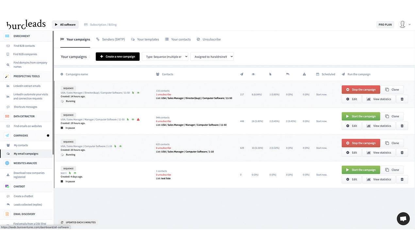
Task: View statistics for the test 1 campaign
Action: pos(379,179)
